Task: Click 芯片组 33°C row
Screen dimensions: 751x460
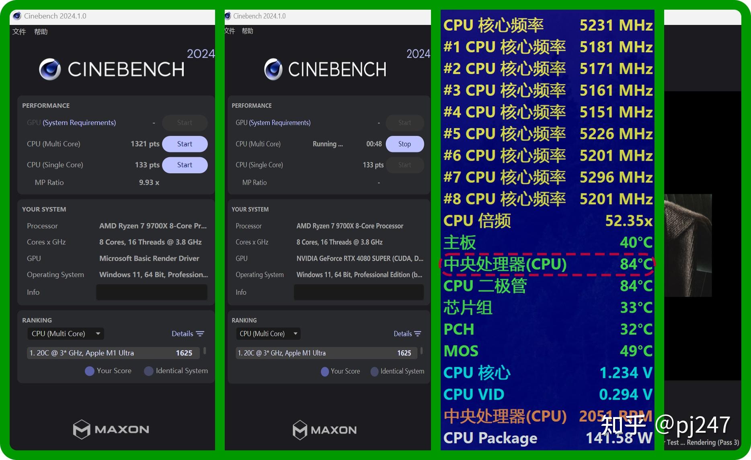Action: pyautogui.click(x=548, y=308)
